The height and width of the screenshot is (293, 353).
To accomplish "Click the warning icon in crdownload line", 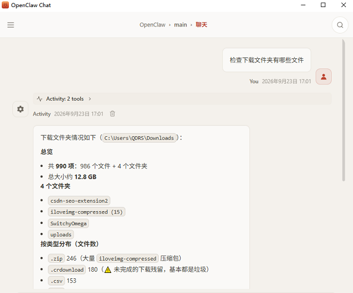I will pyautogui.click(x=108, y=269).
